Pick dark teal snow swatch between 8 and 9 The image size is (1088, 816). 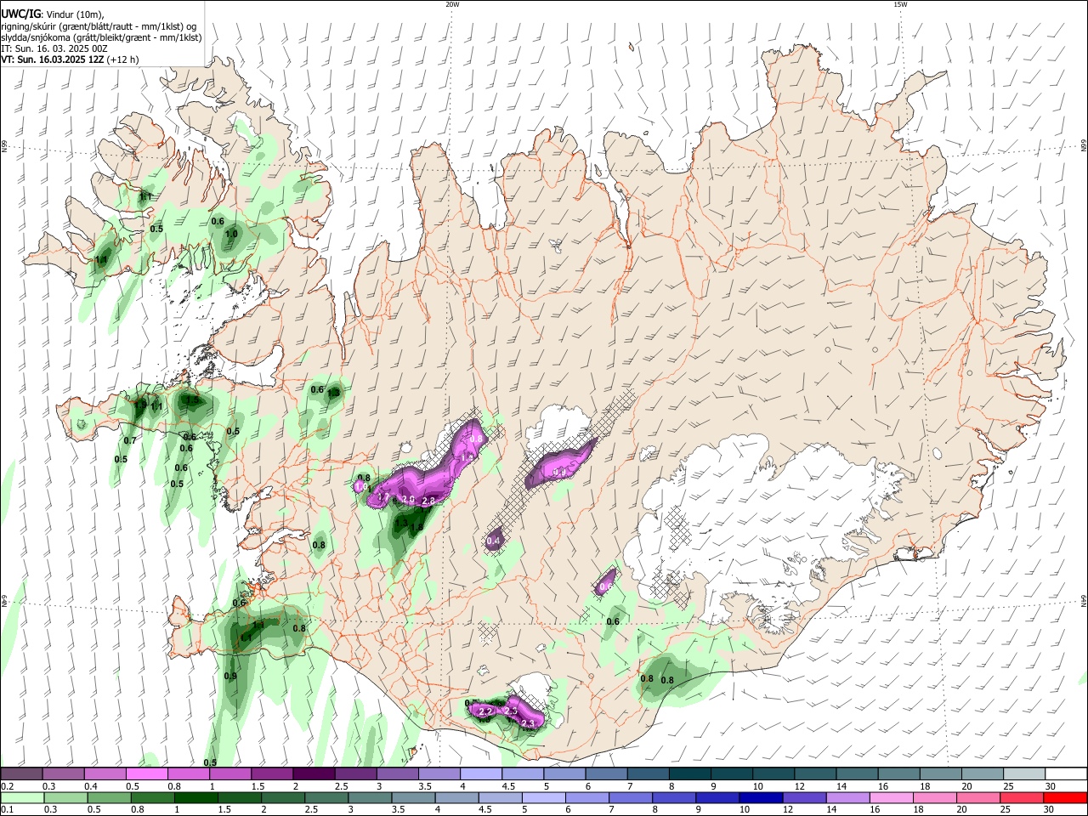click(691, 773)
